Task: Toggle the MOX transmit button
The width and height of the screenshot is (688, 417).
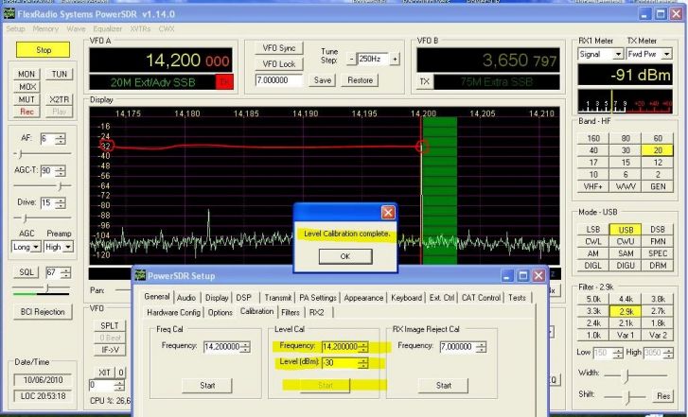Action: 27,87
